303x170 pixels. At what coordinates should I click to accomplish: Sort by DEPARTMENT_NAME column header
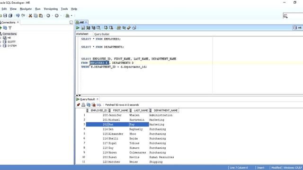tap(164, 110)
